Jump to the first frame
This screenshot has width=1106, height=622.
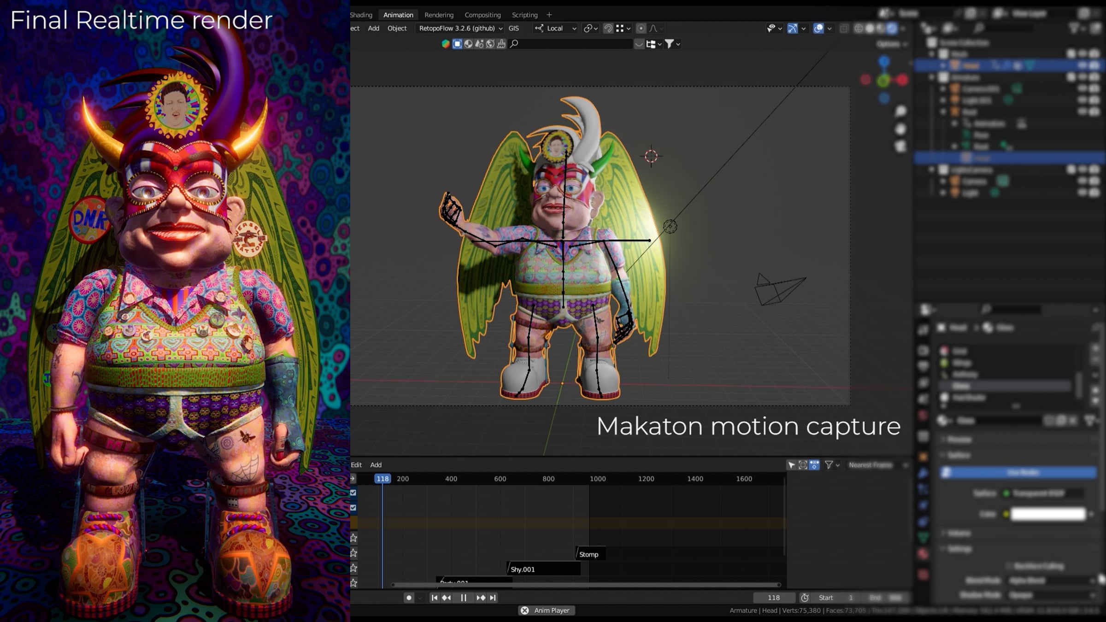pos(434,598)
